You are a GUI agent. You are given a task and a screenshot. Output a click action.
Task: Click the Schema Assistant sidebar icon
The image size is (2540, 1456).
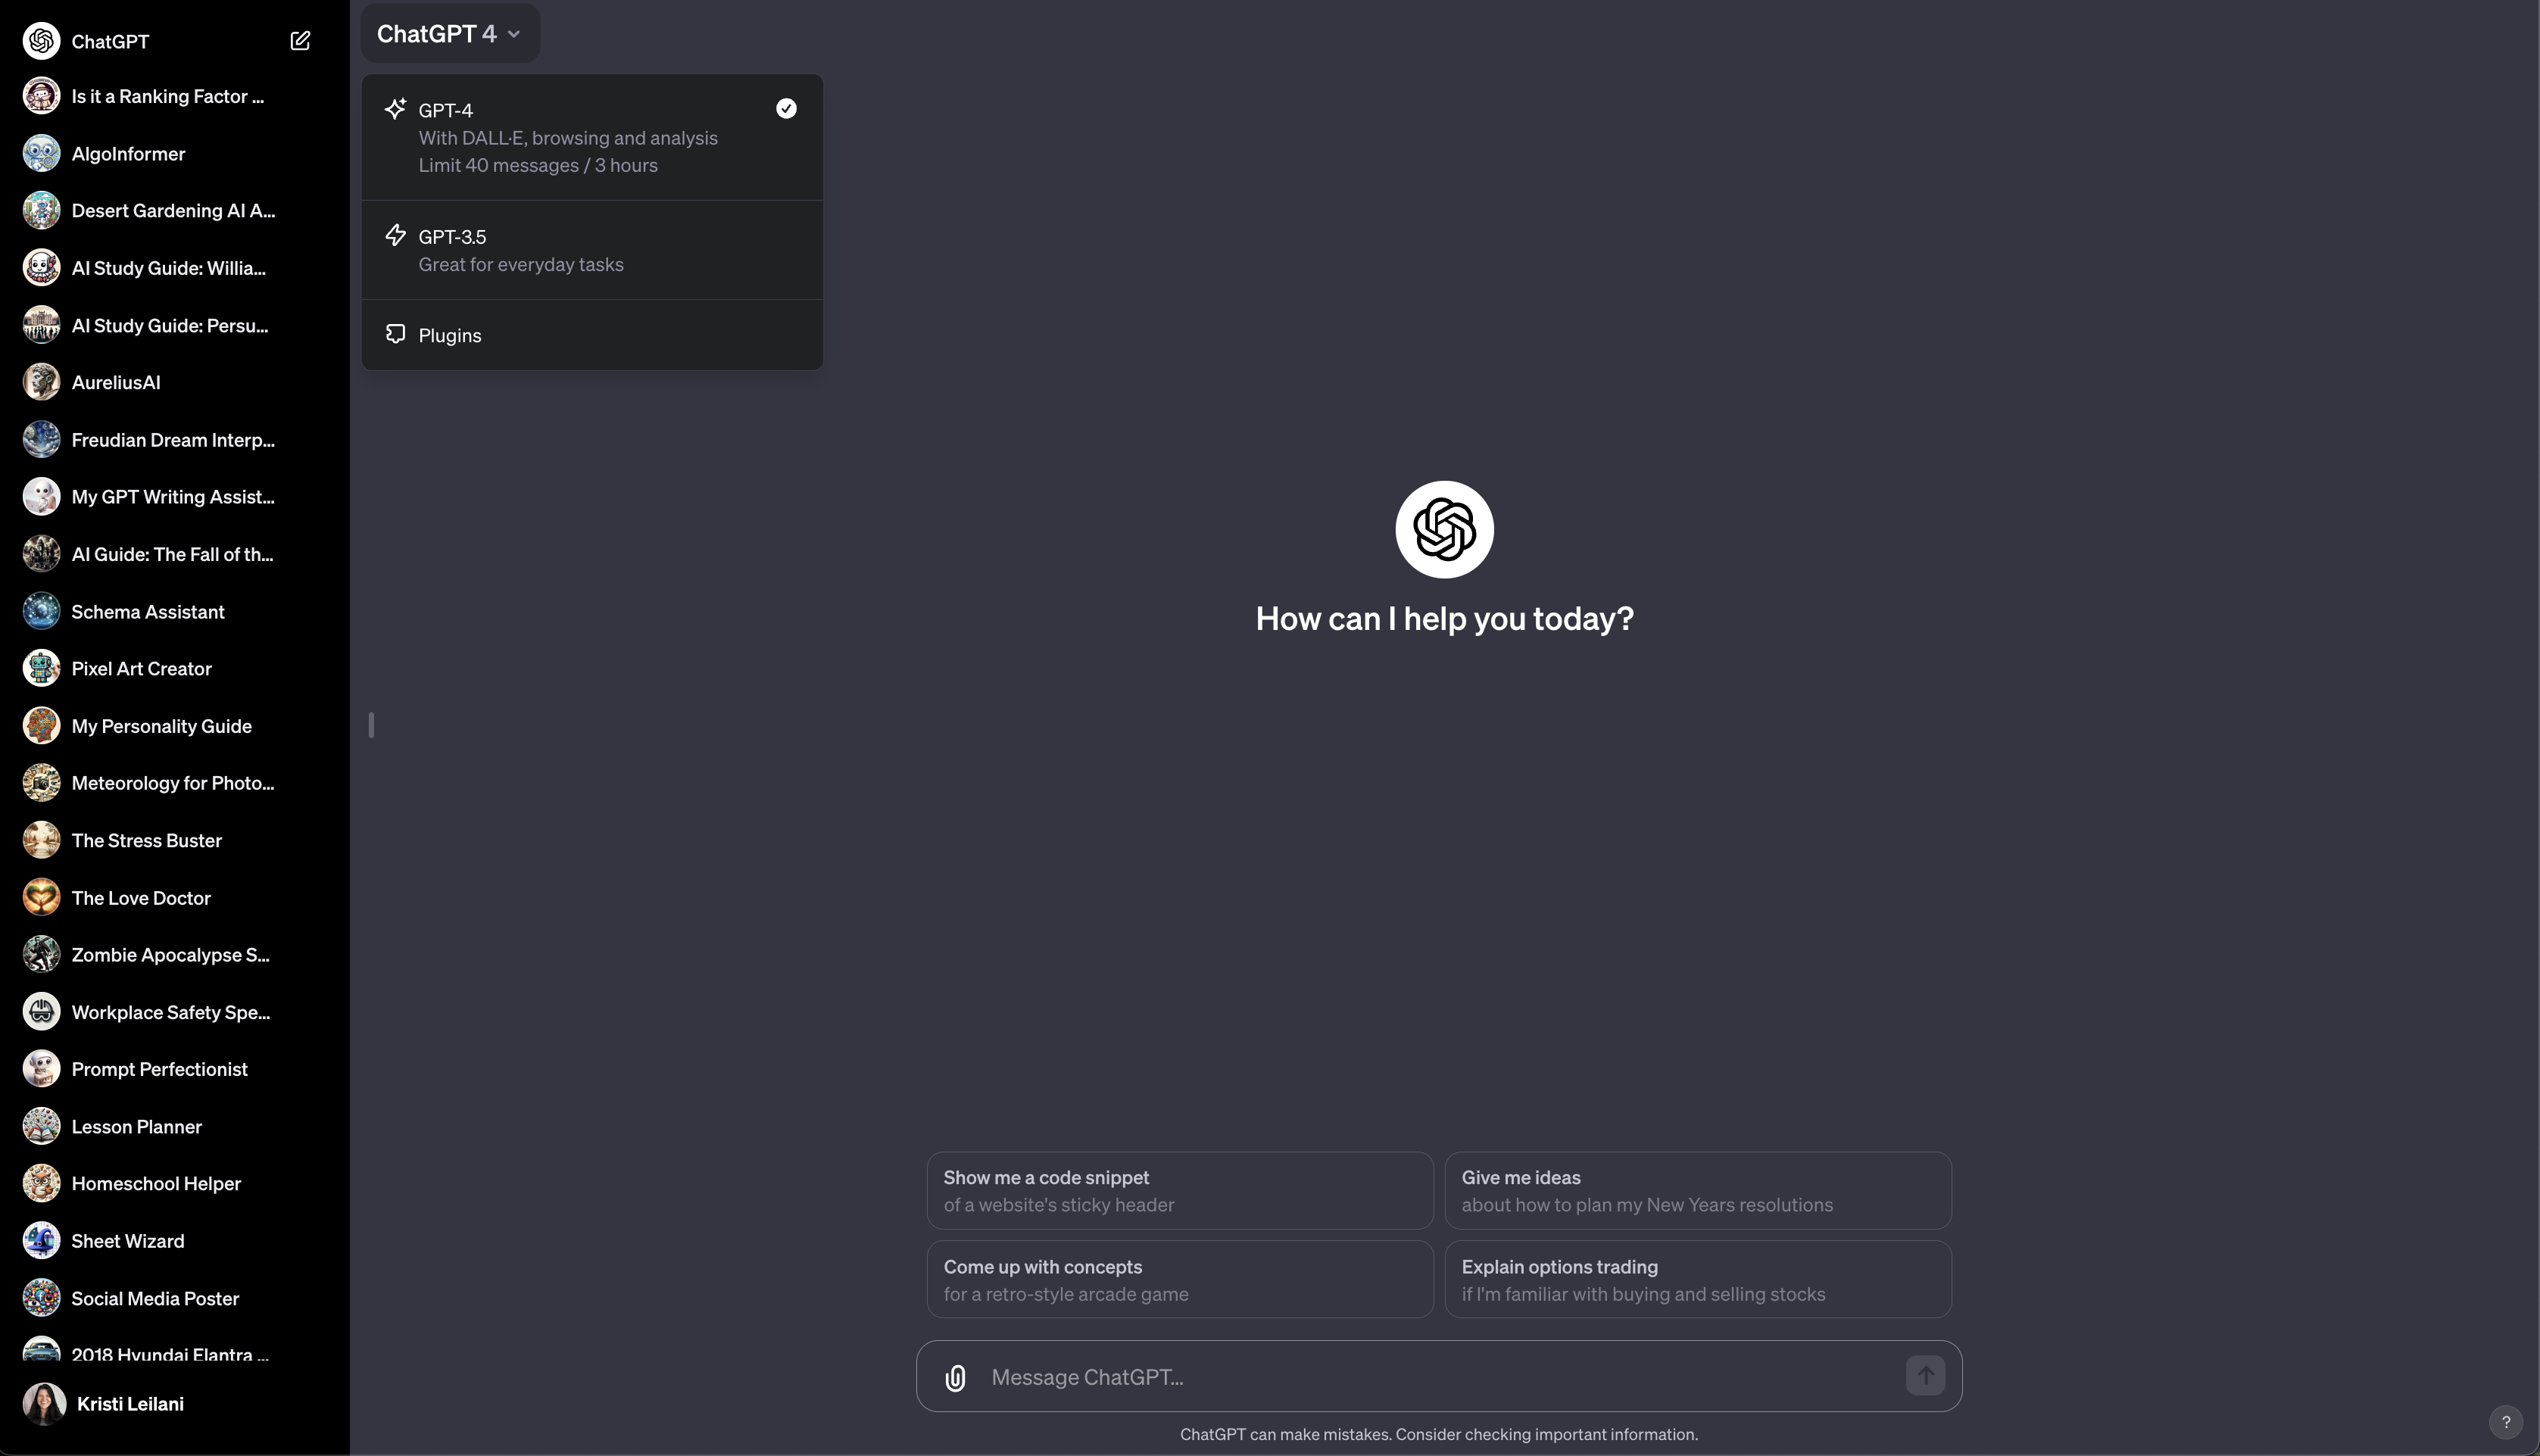coord(40,610)
